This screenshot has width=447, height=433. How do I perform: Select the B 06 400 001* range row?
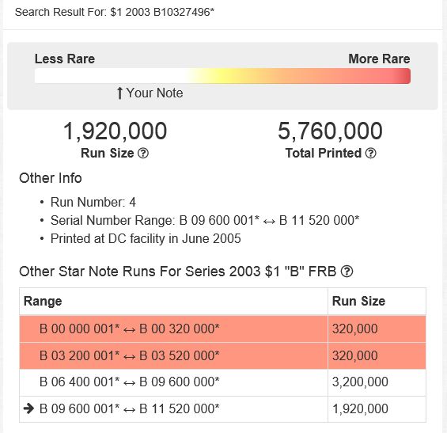point(222,382)
